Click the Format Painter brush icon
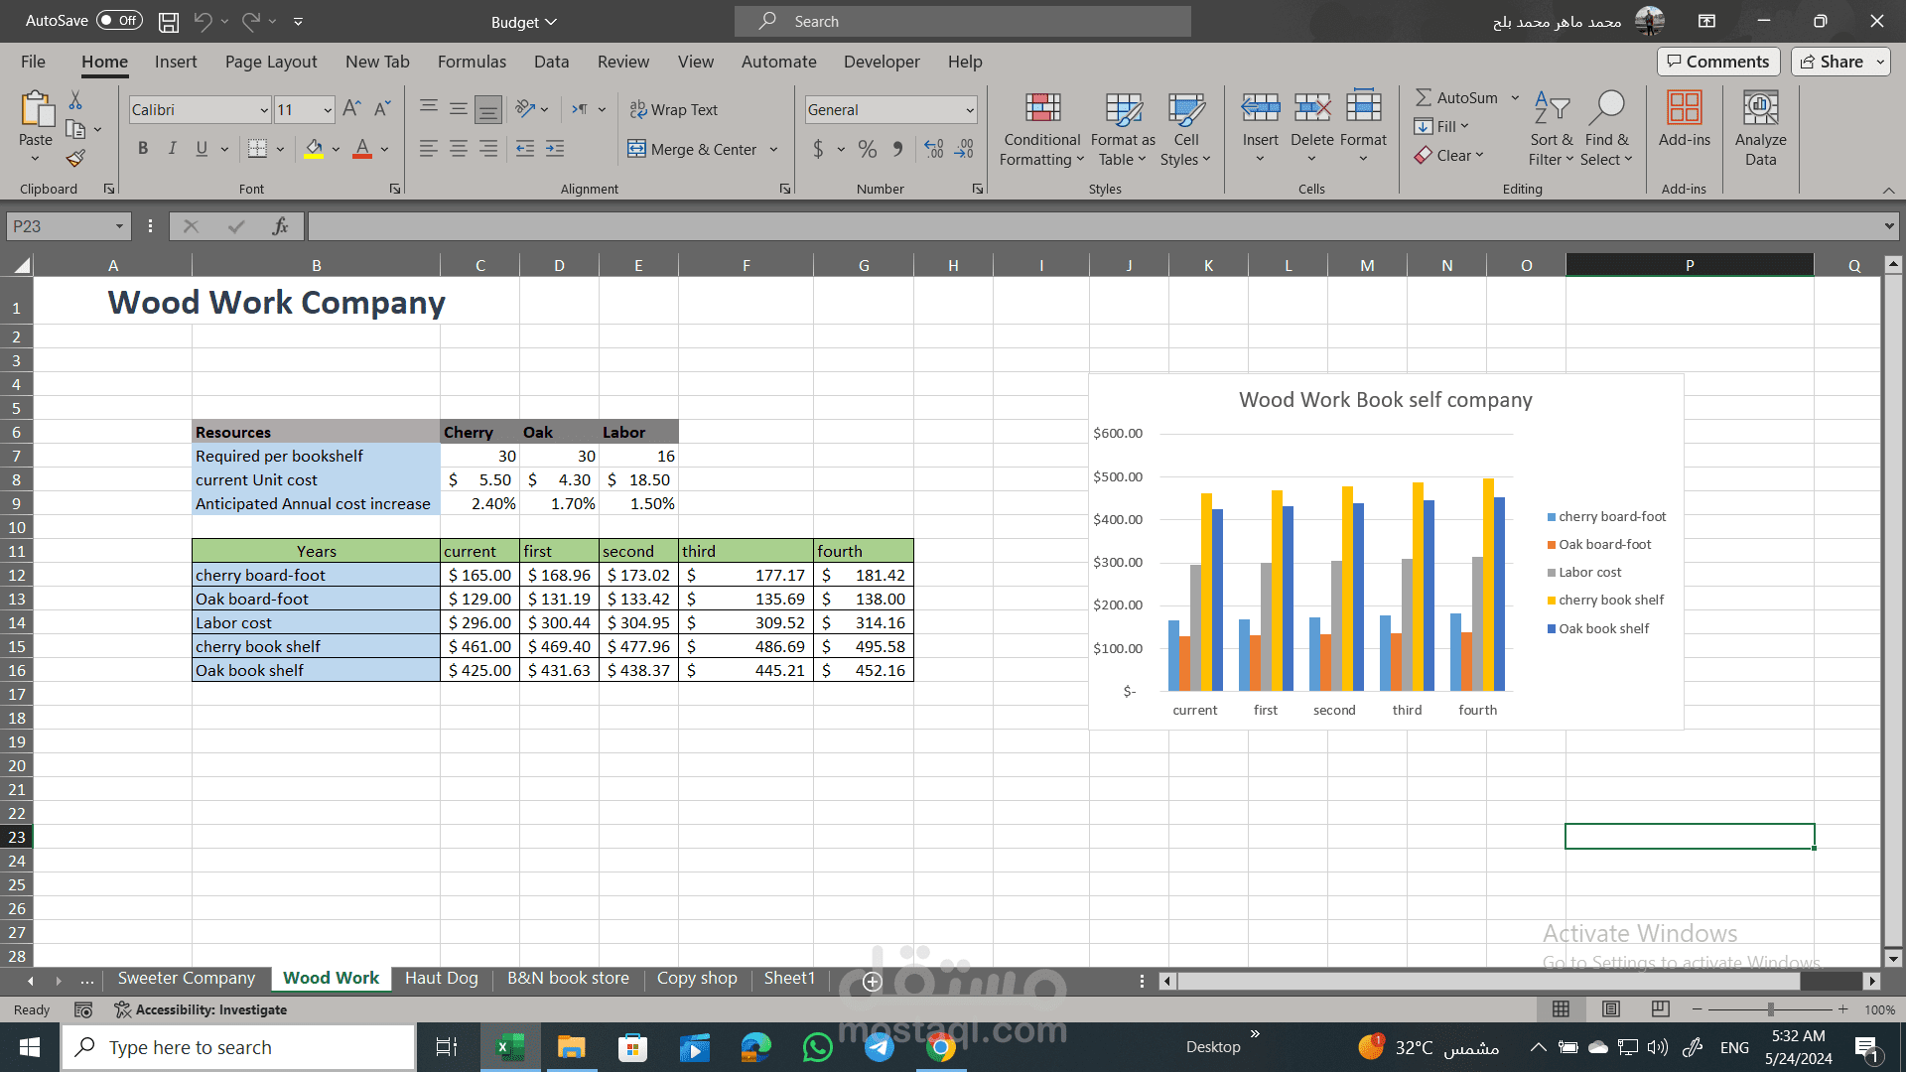This screenshot has height=1072, width=1906. click(x=75, y=158)
